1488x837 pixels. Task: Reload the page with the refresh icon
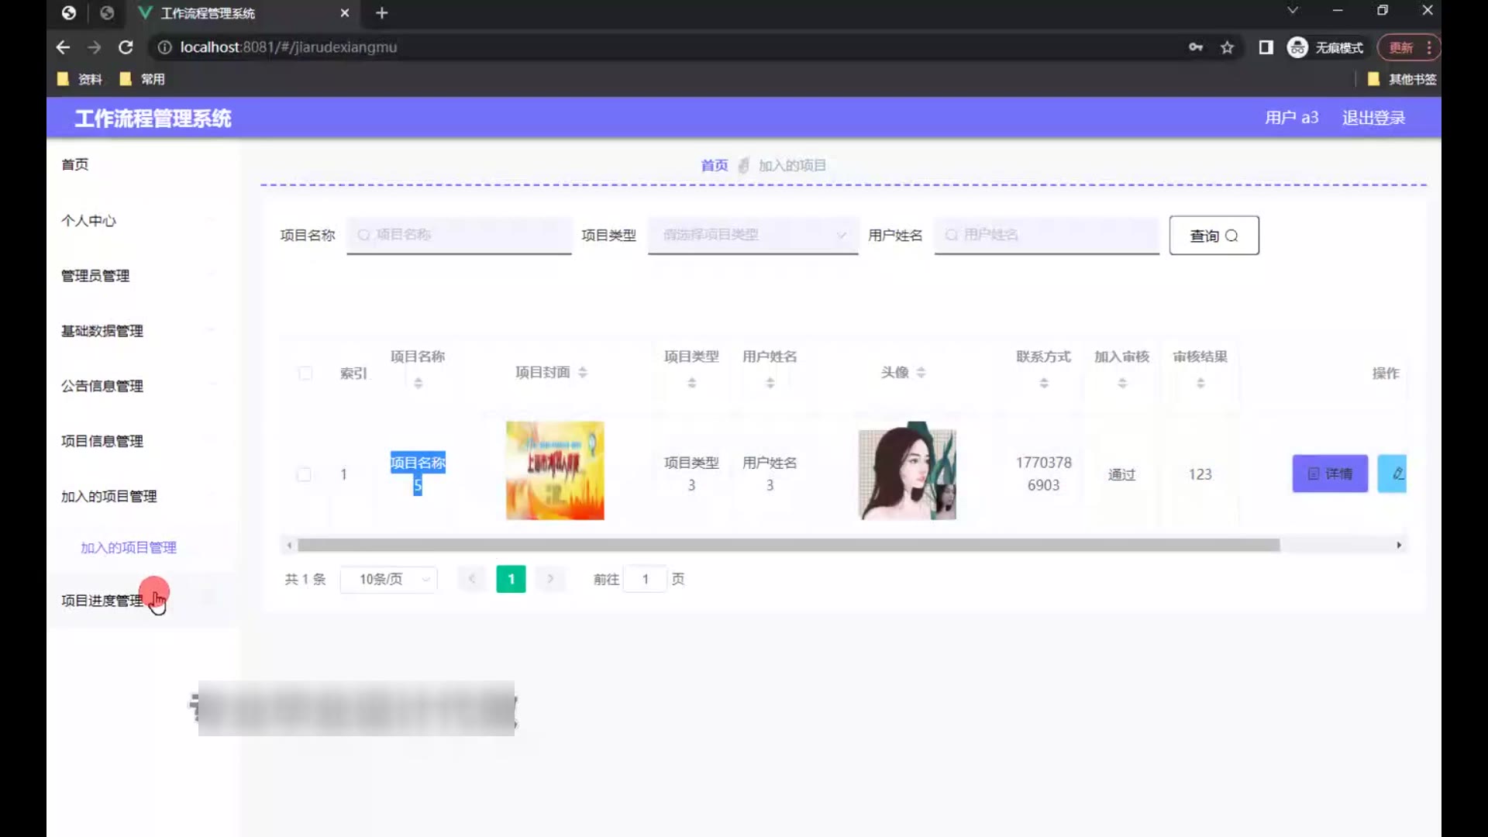[x=126, y=47]
